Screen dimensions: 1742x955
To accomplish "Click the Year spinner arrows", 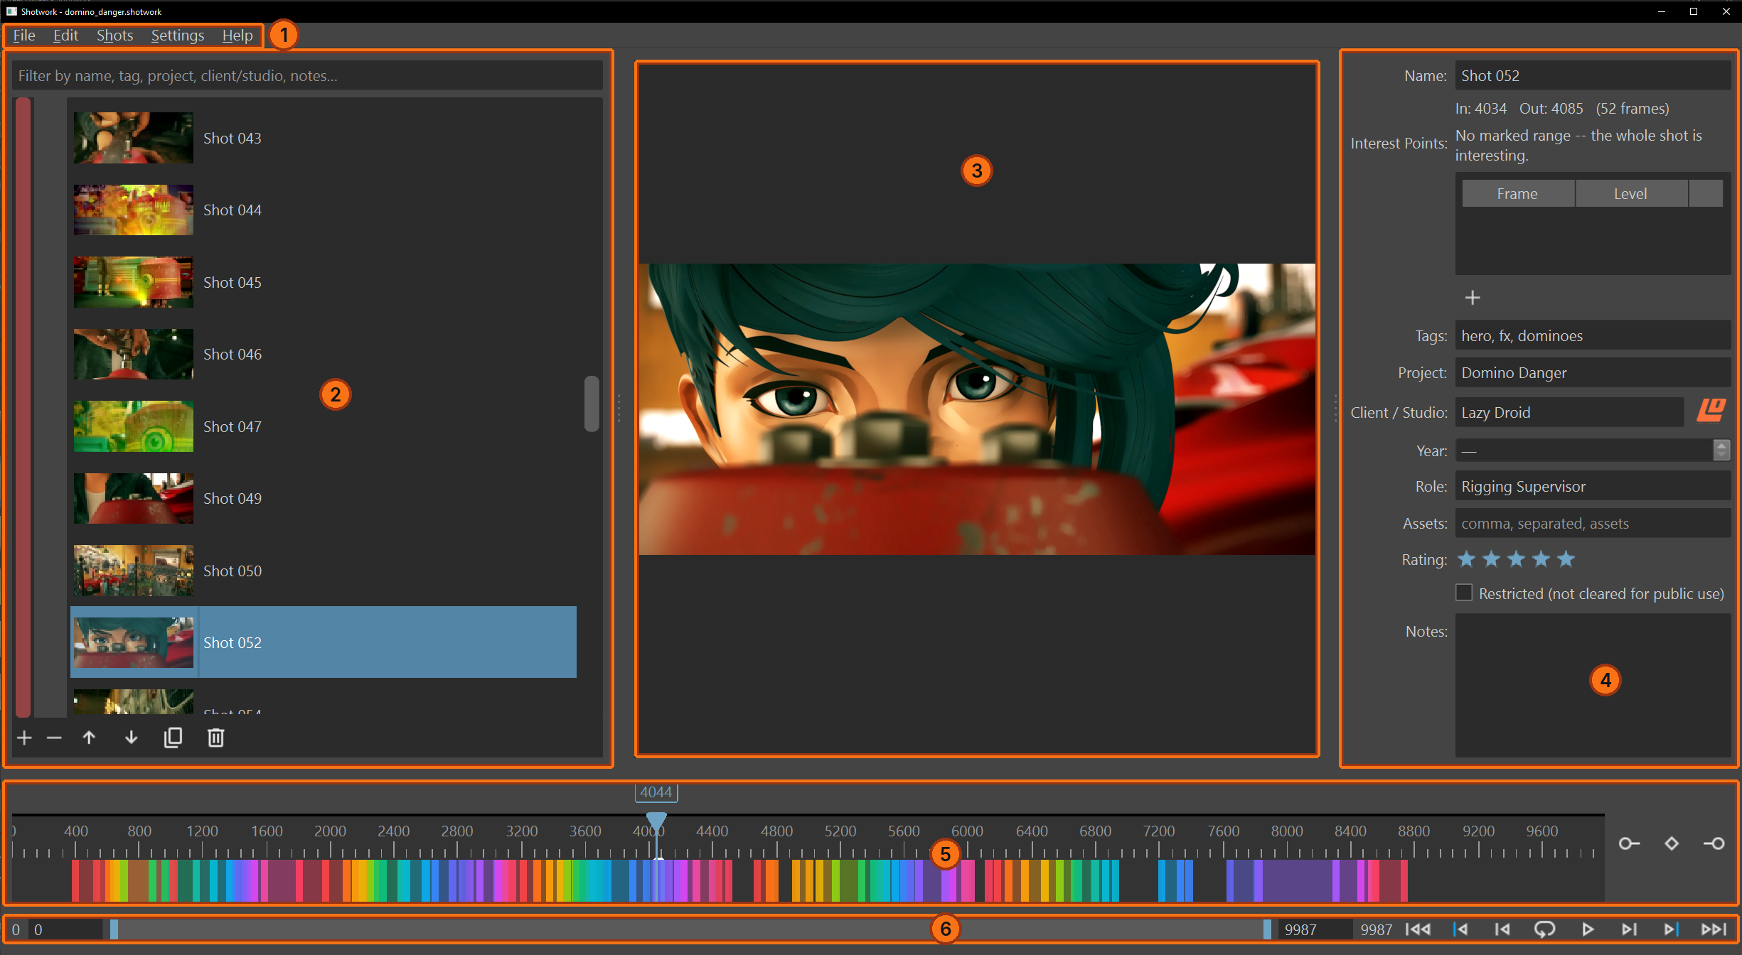I will tap(1721, 450).
